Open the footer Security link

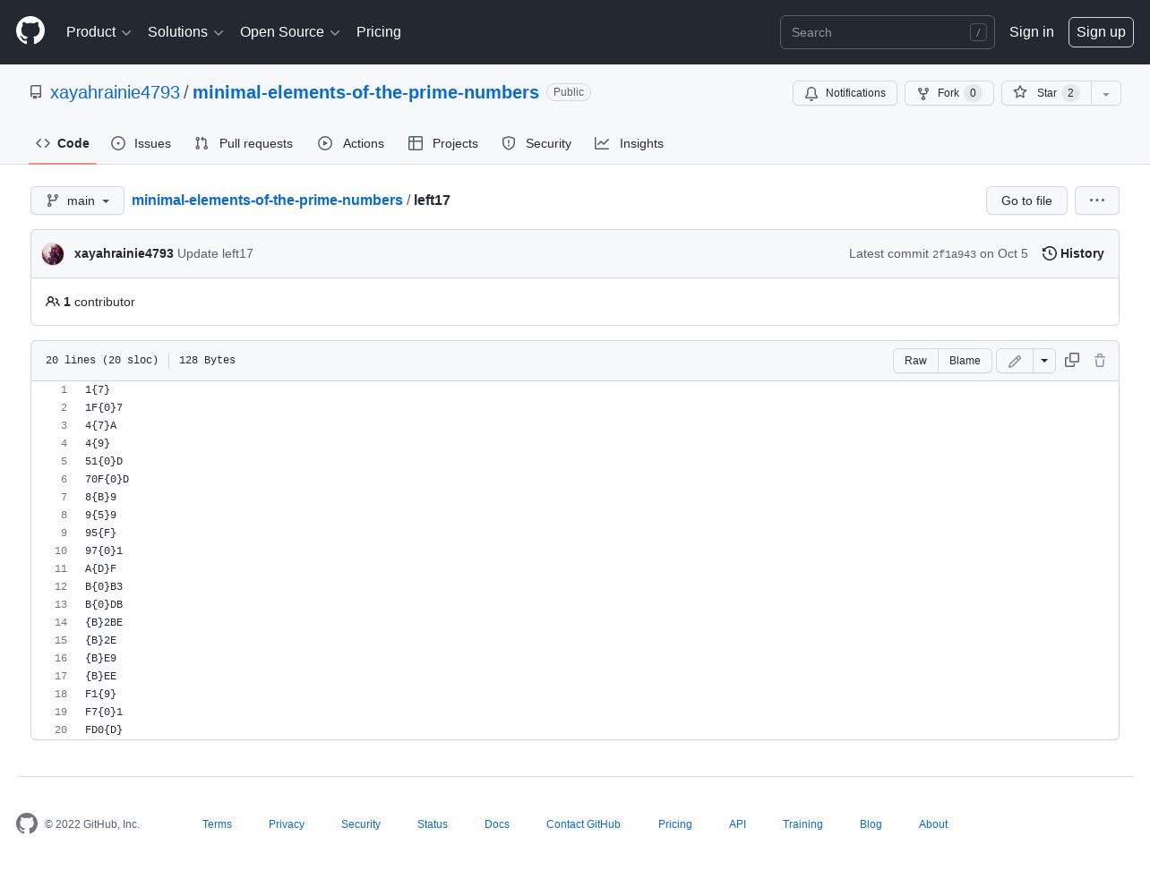pyautogui.click(x=361, y=824)
